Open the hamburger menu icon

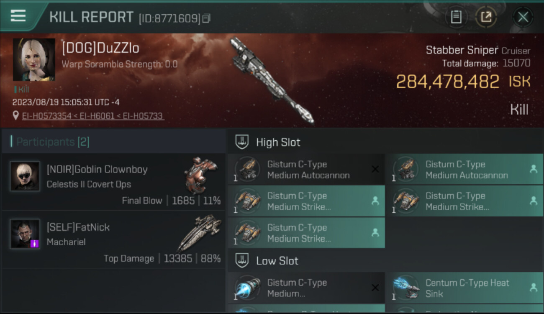18,16
